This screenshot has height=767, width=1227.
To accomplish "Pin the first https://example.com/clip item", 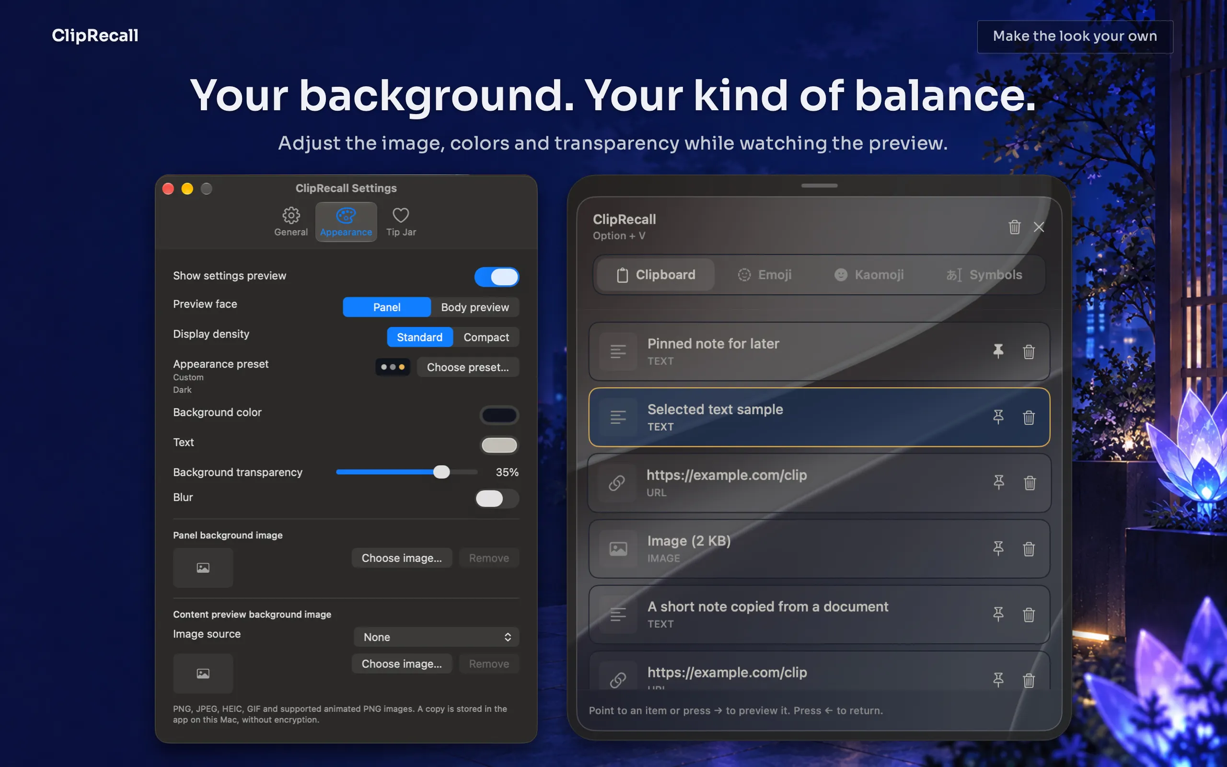I will pos(999,482).
